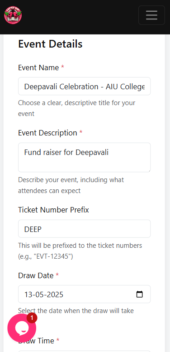170x352 pixels.
Task: Open the hamburger navigation menu
Action: coord(151,15)
